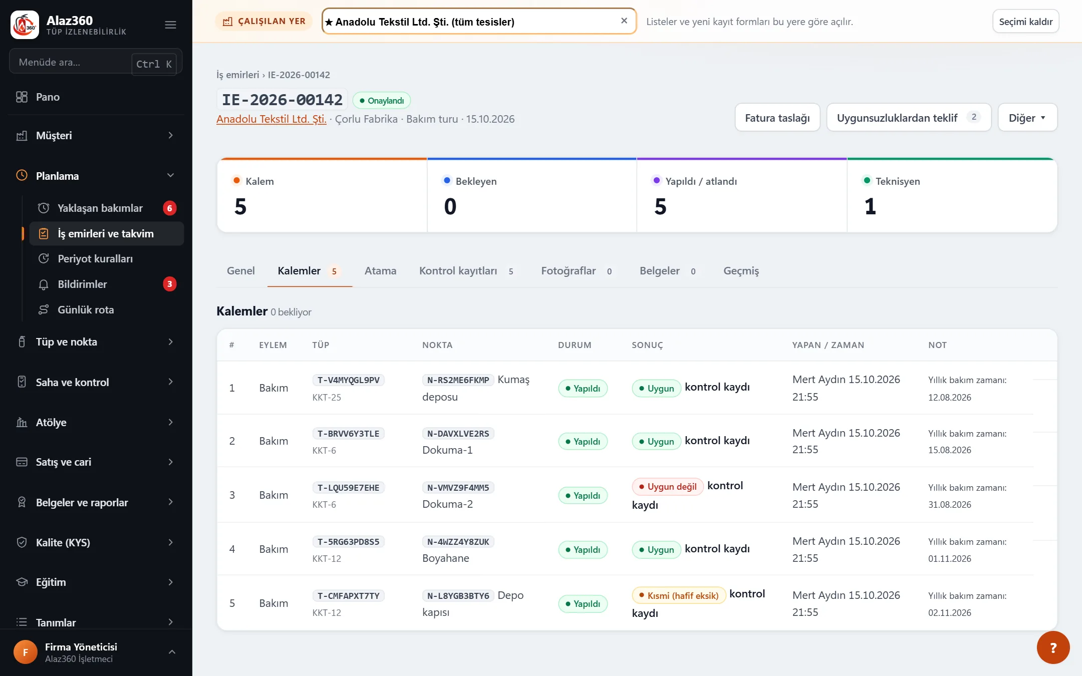Open the Pano dashboard icon
The width and height of the screenshot is (1082, 676).
pyautogui.click(x=22, y=97)
